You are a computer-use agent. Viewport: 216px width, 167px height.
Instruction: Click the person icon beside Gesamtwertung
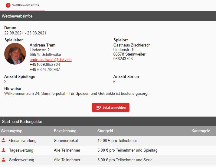(4, 140)
